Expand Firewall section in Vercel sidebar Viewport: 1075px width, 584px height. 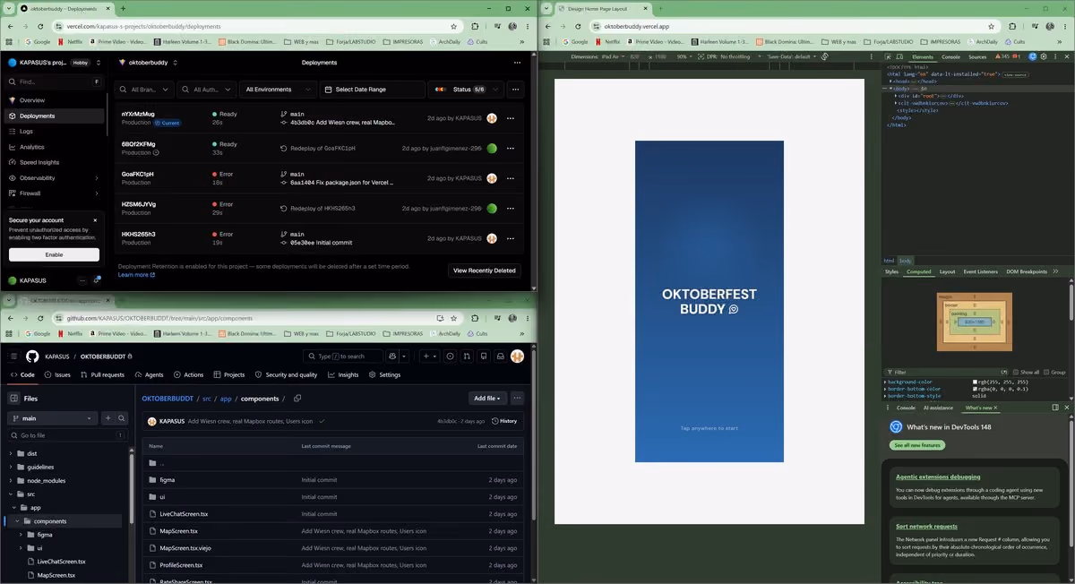coord(52,193)
